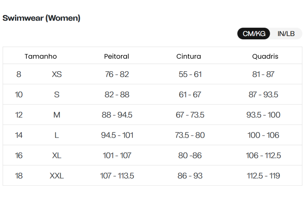The height and width of the screenshot is (198, 305).
Task: Select the XL size label
Action: point(57,155)
